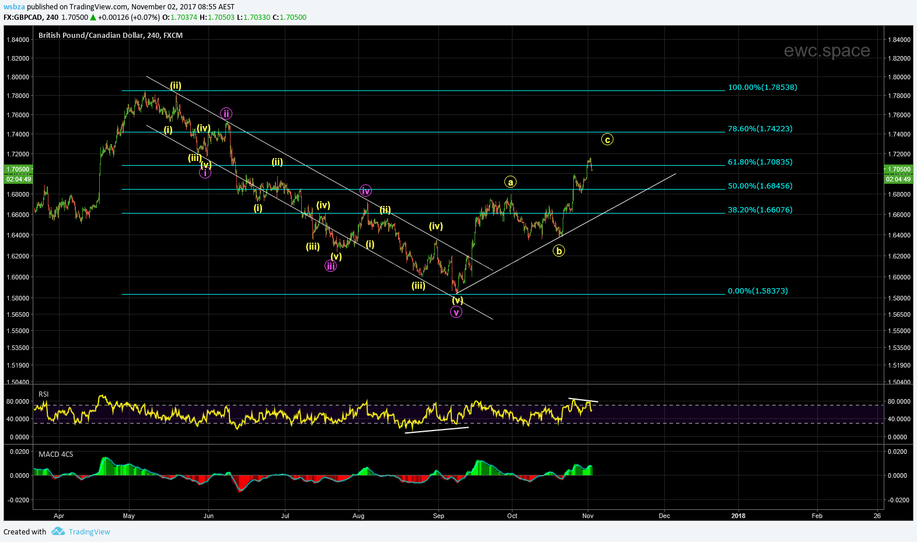Viewport: 917px width, 542px height.
Task: Click the Nov label on the time axis
Action: click(x=588, y=516)
